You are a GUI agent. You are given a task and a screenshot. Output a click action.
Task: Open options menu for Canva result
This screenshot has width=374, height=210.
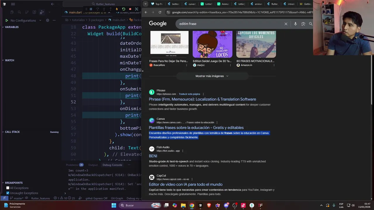(x=217, y=123)
